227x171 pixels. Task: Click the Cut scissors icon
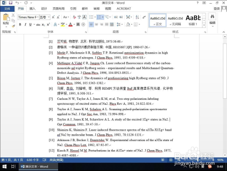point(13,15)
